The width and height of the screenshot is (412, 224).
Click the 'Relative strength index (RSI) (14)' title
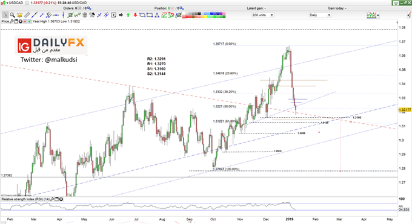[x=25, y=199]
